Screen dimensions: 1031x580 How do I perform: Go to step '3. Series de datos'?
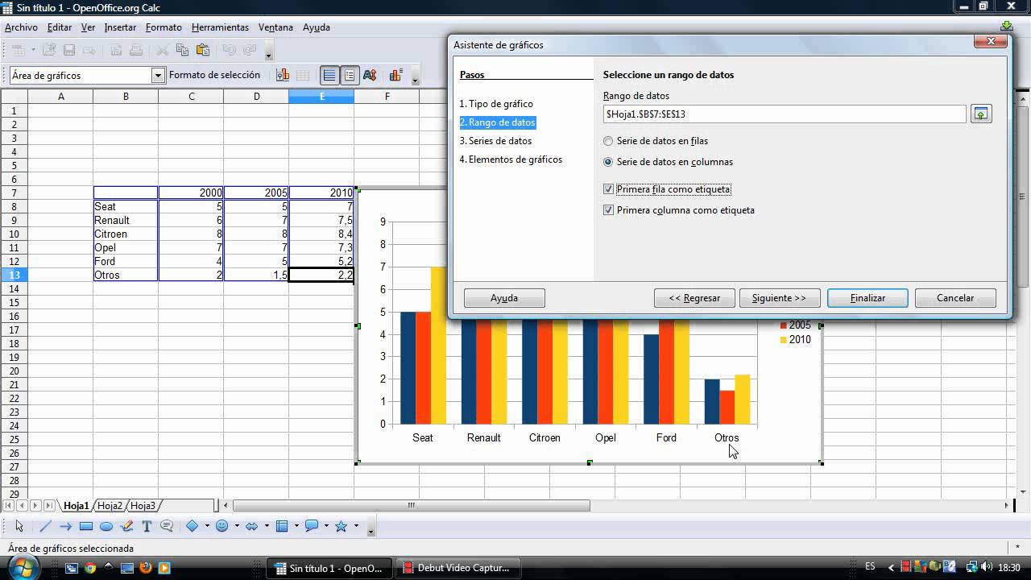pos(495,141)
